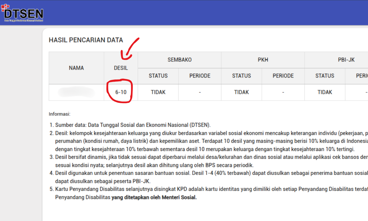
Task: Click the line starting "Sumber data: Data Tunggal Sosial"
Action: pos(133,125)
